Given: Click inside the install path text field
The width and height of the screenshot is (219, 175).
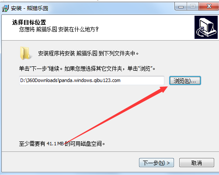Looking at the screenshot, I should tap(92, 80).
